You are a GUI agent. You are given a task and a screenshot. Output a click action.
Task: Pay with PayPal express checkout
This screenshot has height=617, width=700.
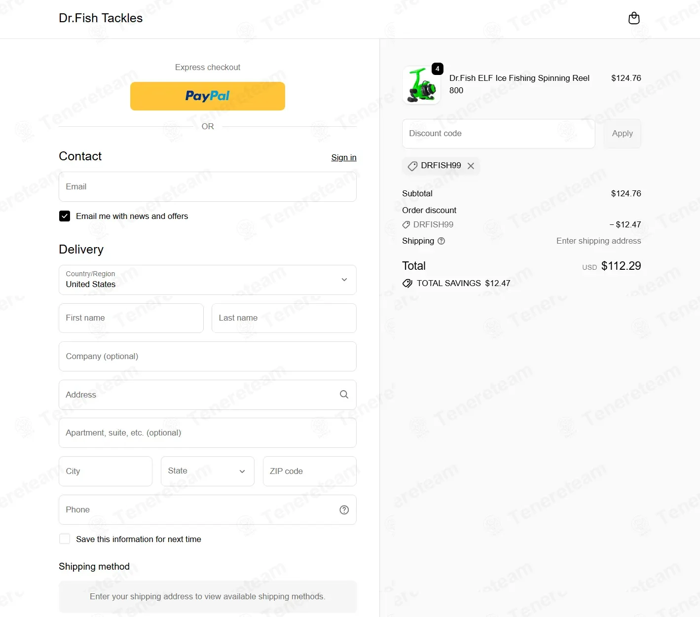[207, 96]
